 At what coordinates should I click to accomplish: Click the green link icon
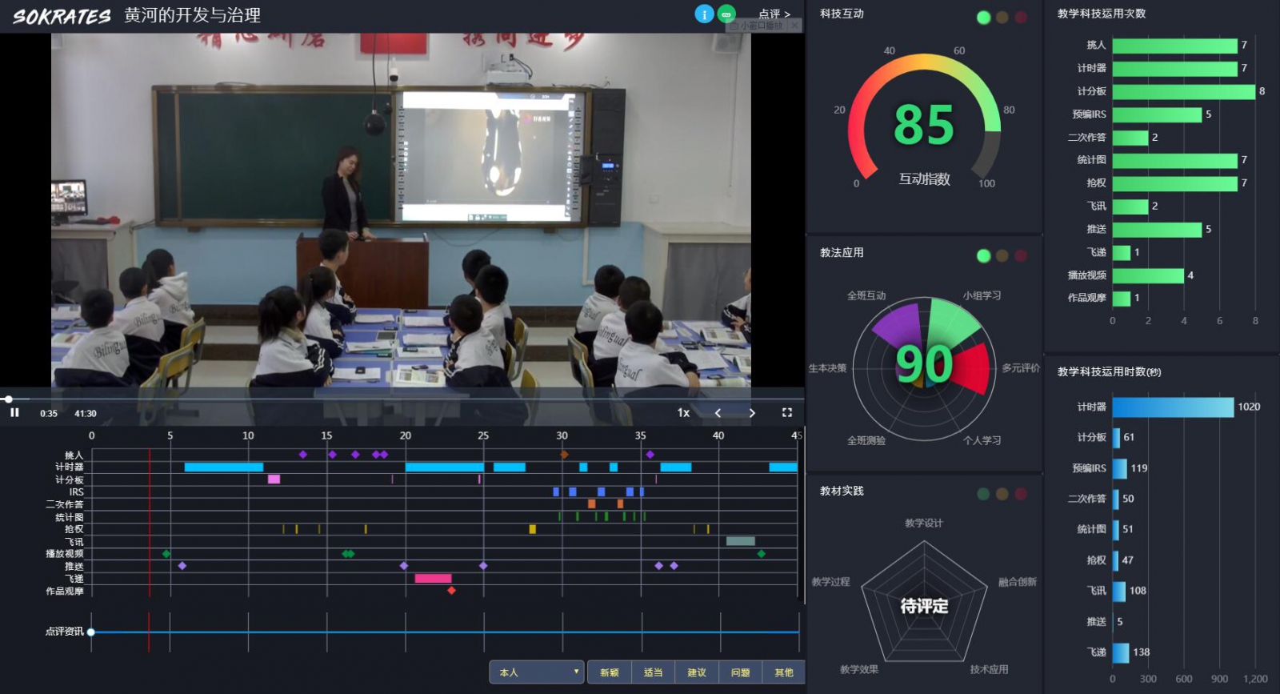[726, 14]
